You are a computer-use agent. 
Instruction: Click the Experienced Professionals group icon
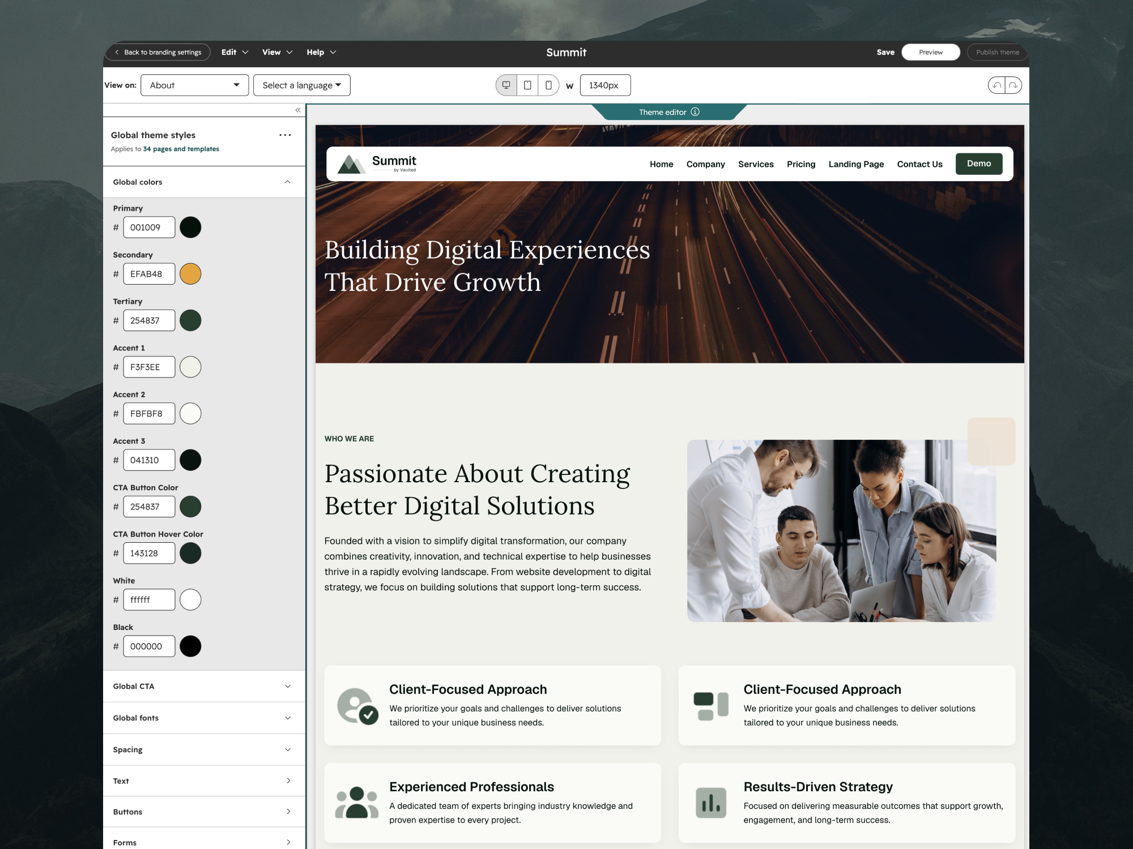[357, 803]
